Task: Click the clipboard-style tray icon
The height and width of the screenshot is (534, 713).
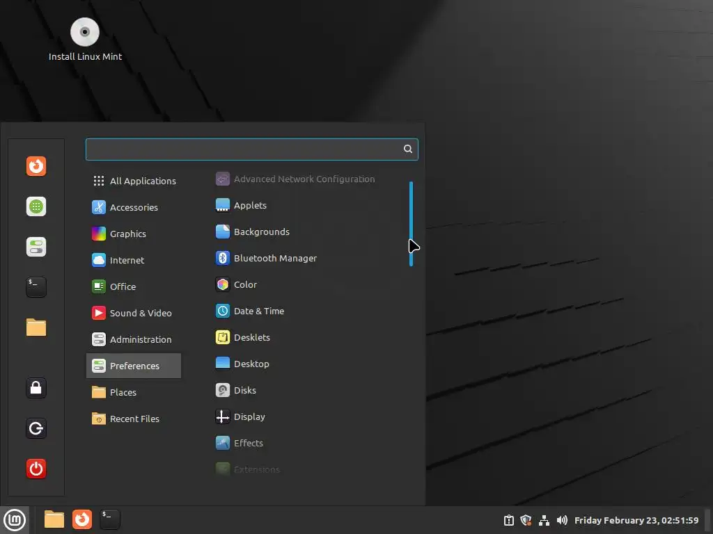Action: [509, 520]
